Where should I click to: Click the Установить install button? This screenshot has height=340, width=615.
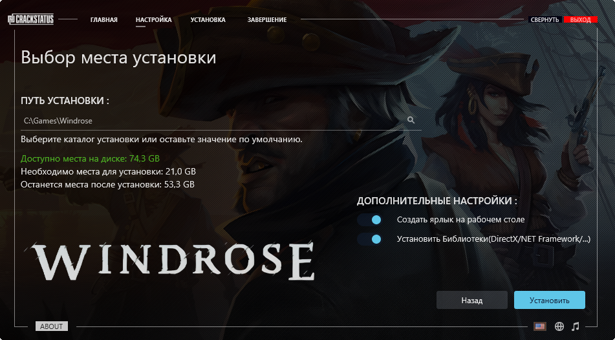(x=550, y=300)
